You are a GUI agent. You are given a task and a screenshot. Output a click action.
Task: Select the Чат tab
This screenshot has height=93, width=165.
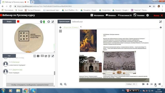pos(9,56)
